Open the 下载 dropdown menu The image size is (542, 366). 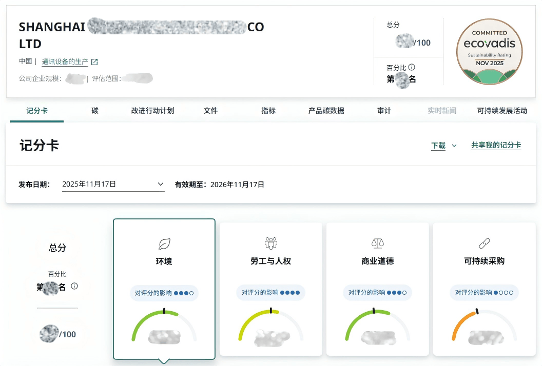pos(438,146)
